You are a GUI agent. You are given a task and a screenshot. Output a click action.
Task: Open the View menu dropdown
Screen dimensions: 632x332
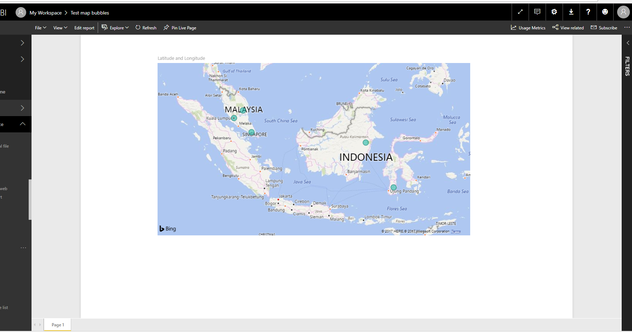click(60, 28)
